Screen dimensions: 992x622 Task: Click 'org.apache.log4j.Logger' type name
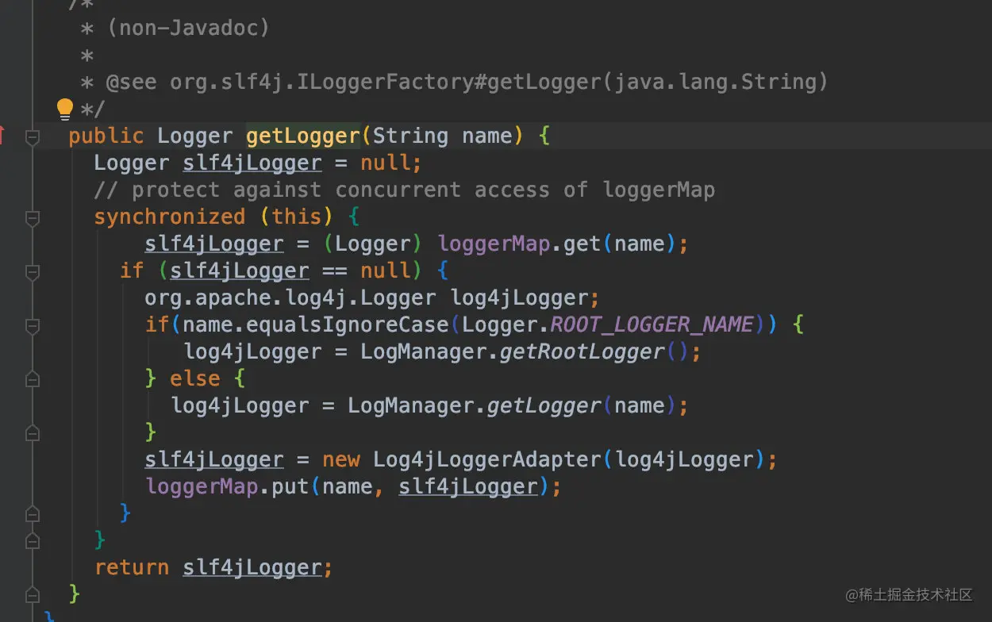coord(290,298)
